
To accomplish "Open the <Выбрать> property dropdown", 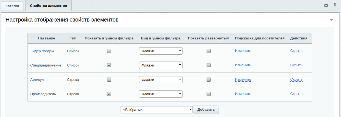I will [157, 110].
